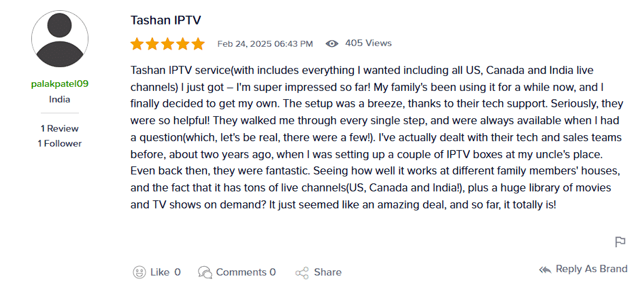Click the 1 Follower count
Image resolution: width=632 pixels, height=296 pixels.
coord(60,143)
